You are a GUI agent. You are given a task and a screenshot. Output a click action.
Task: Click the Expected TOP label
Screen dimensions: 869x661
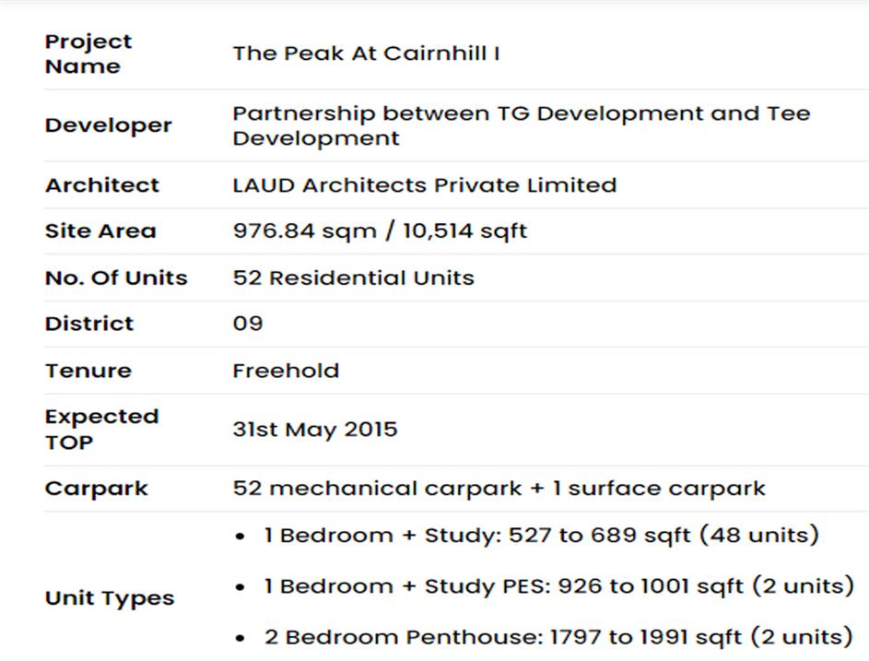[101, 430]
